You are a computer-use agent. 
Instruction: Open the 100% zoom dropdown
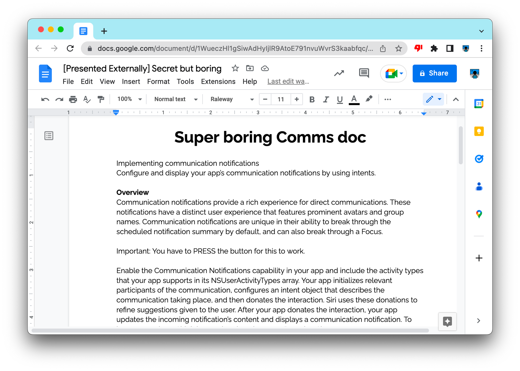point(129,99)
